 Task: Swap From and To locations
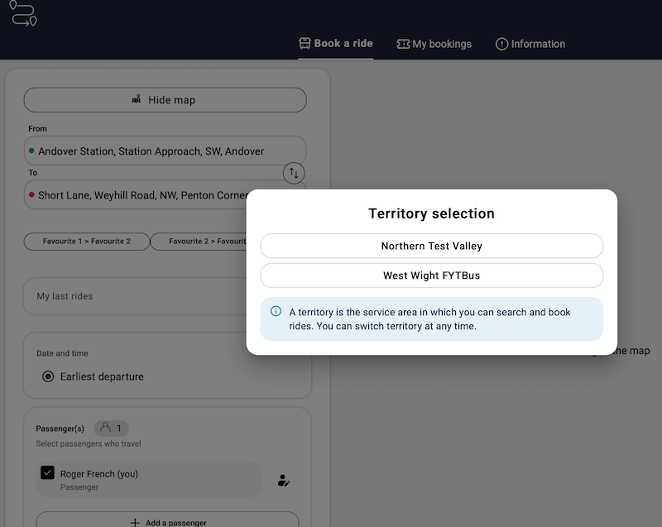(294, 173)
